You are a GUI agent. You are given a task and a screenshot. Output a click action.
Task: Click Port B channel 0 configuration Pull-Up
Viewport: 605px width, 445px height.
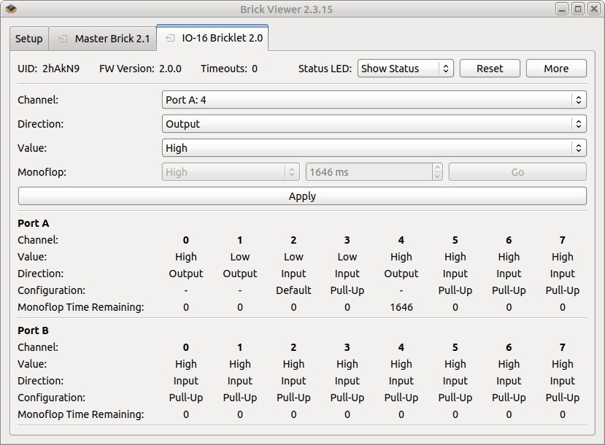click(x=186, y=398)
